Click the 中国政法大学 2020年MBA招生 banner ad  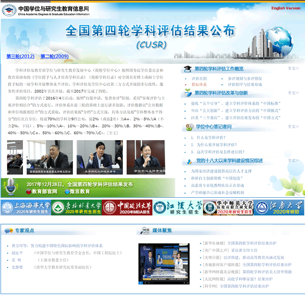coord(127,208)
